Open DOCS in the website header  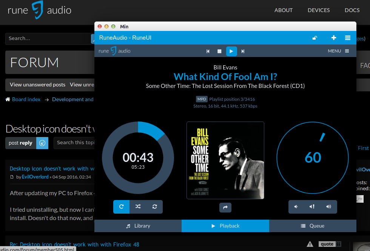click(352, 10)
